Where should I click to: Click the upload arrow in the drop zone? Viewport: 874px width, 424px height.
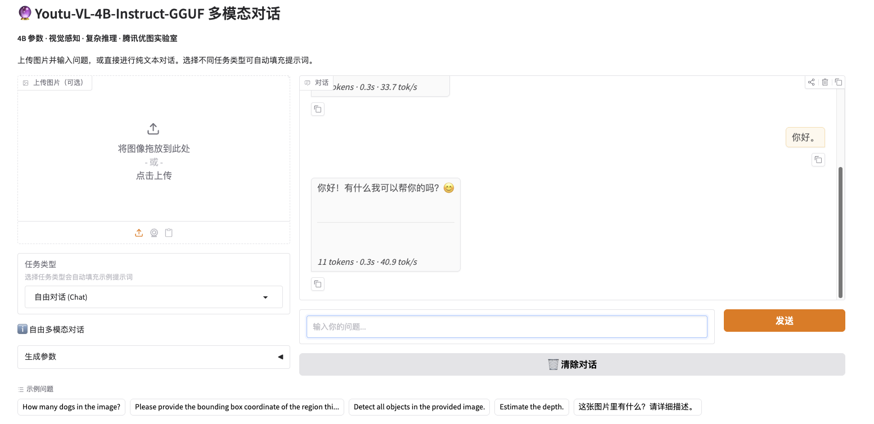153,129
